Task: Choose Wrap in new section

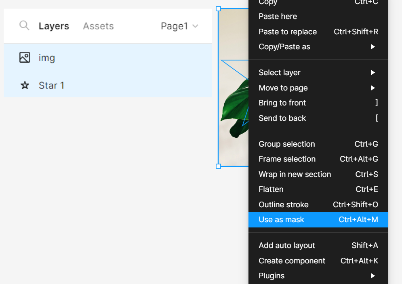Action: [x=318, y=174]
